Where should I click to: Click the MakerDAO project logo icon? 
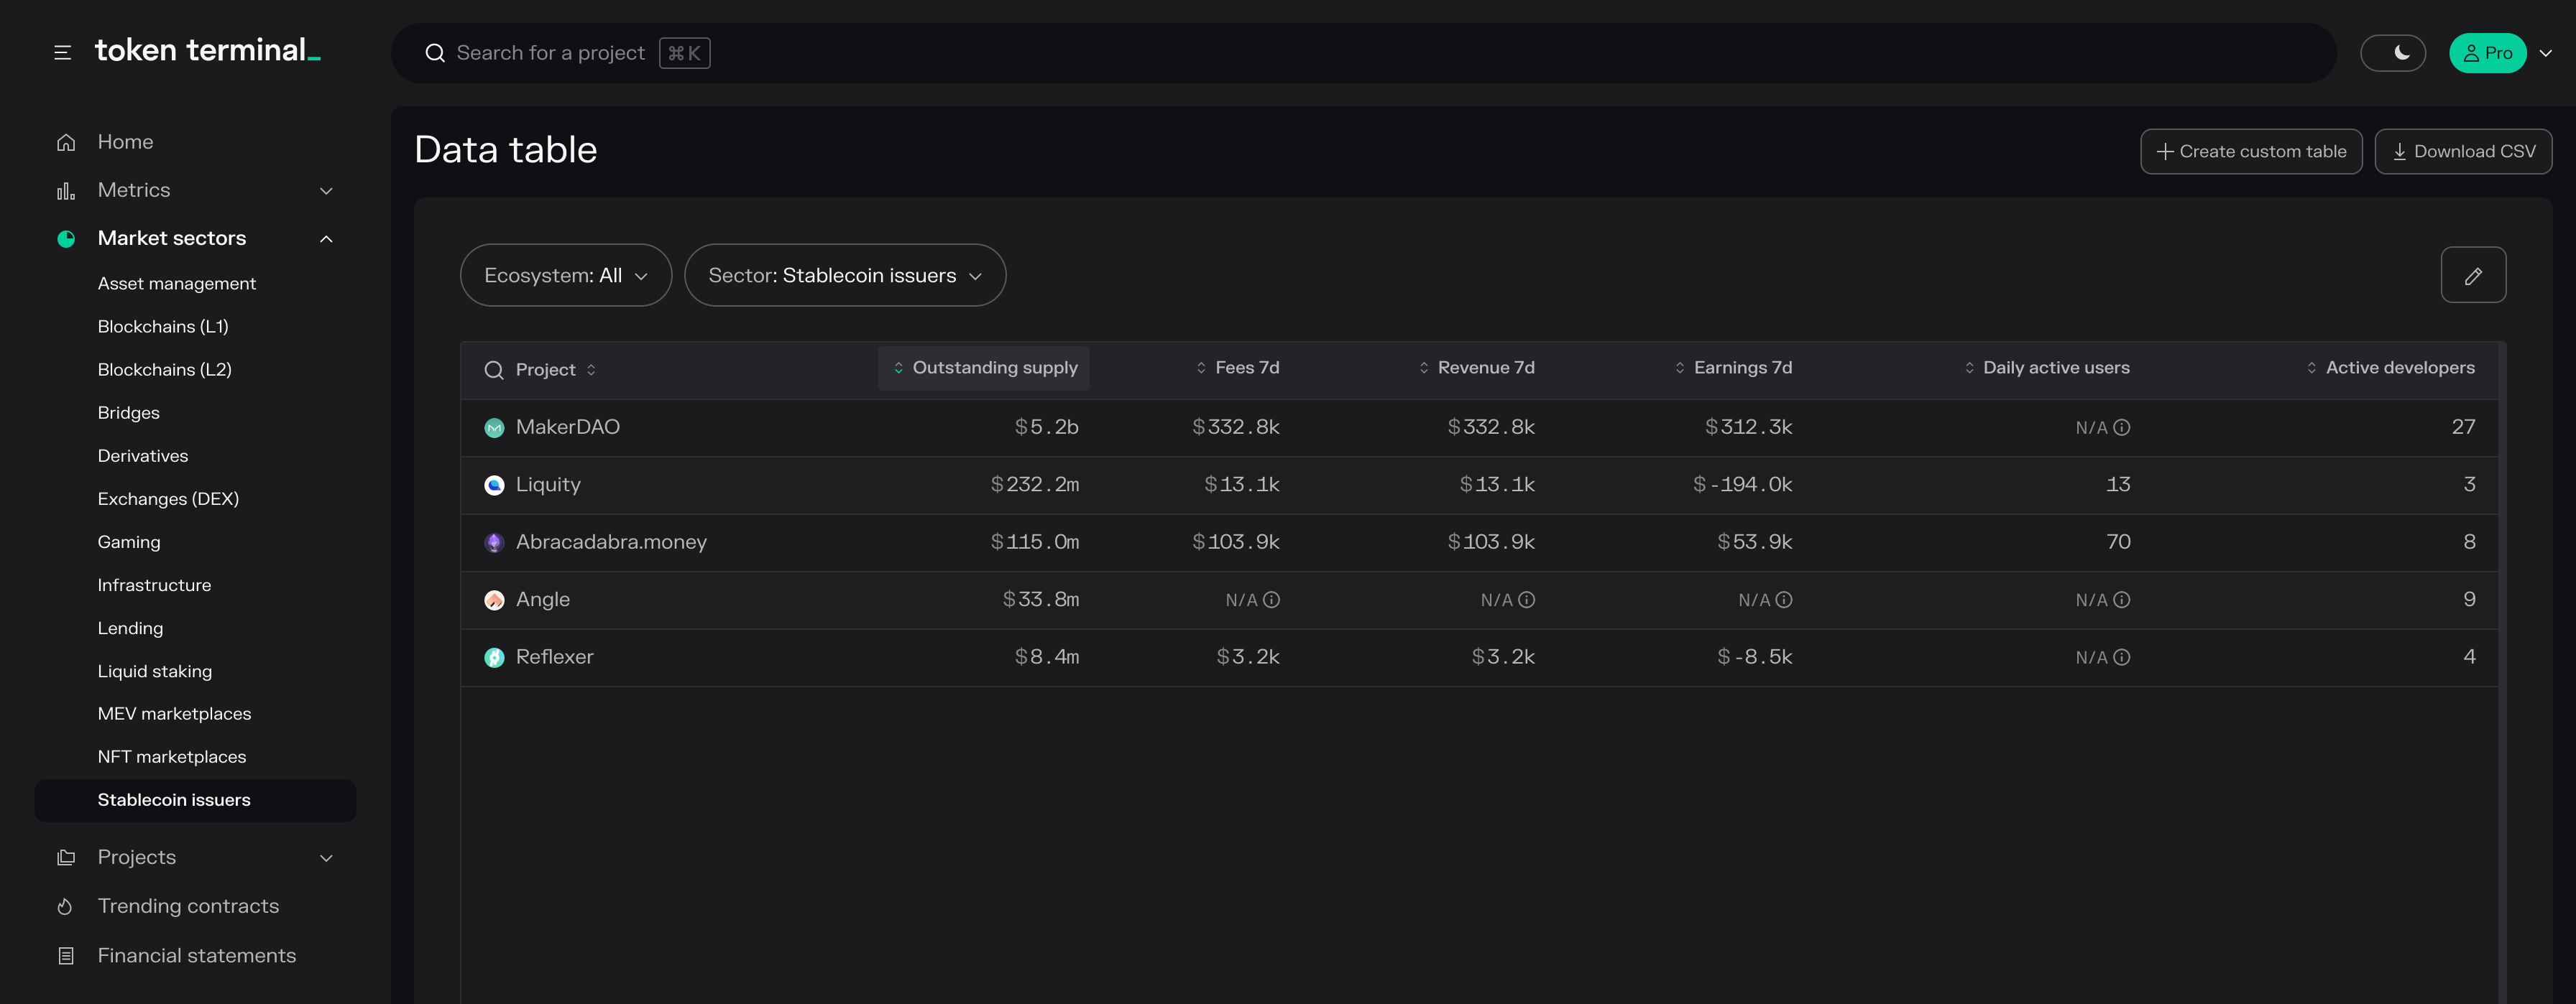pos(494,427)
